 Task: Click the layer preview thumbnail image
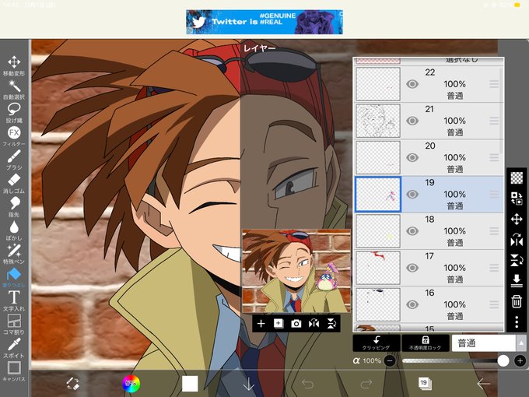point(296,271)
